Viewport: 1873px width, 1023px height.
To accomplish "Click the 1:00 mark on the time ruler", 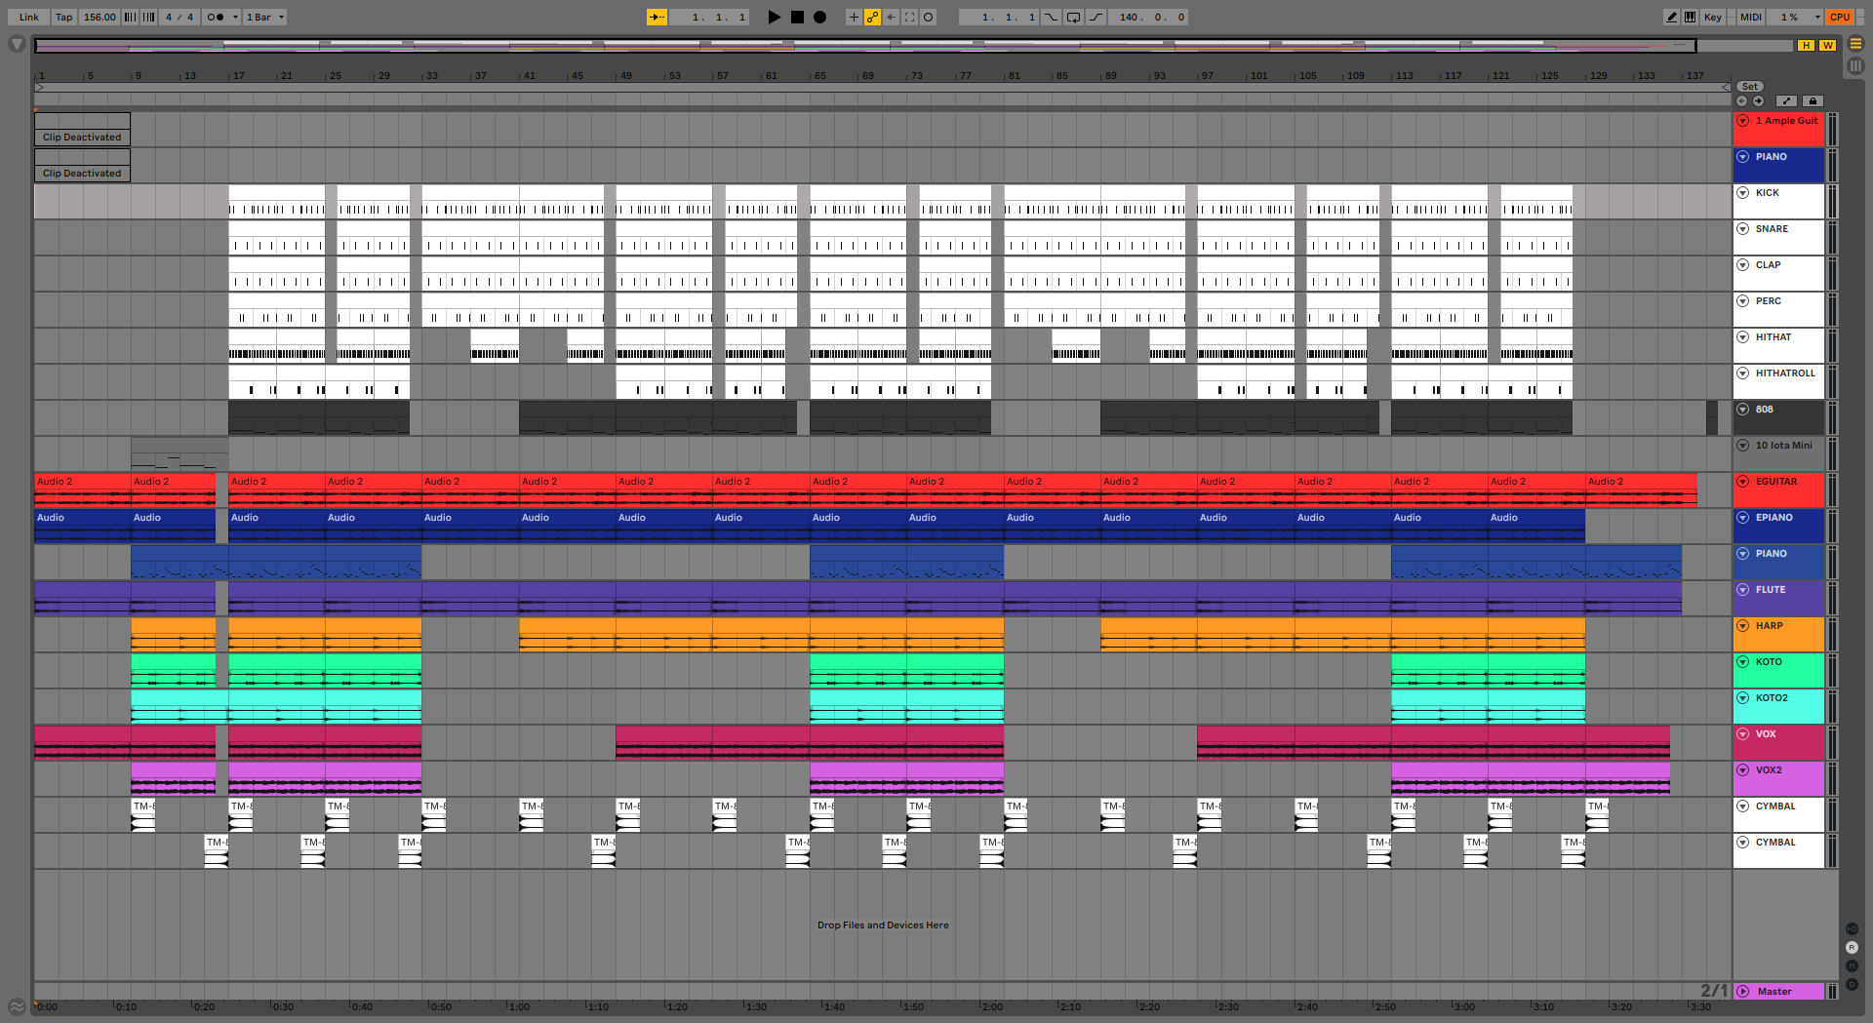I will tap(519, 1006).
